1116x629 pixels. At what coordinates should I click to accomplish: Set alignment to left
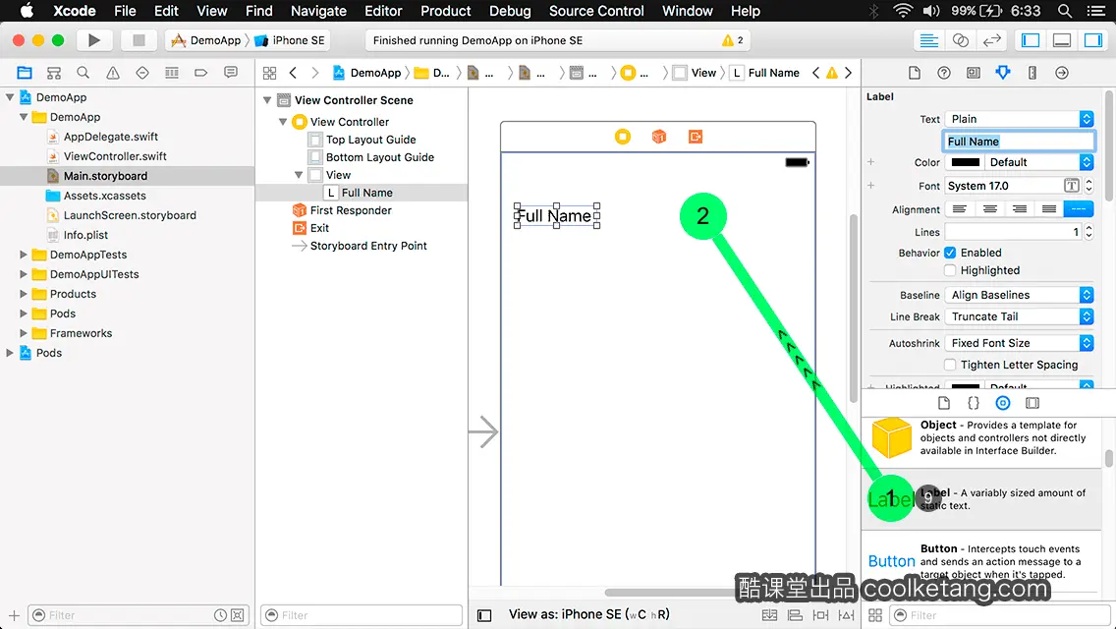click(960, 209)
